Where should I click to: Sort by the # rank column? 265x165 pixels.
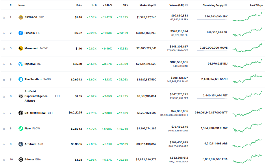tap(11, 5)
